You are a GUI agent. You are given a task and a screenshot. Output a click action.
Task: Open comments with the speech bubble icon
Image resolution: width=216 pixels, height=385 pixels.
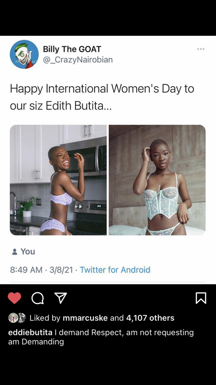tap(37, 298)
